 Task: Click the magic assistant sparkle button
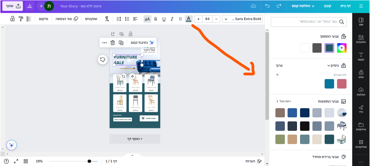click(12, 145)
